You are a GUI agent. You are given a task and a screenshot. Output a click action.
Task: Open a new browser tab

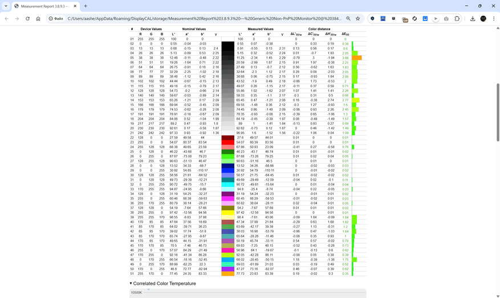(x=86, y=6)
